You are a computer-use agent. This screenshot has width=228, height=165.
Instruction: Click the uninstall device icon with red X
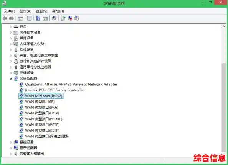pyautogui.click(x=70, y=18)
